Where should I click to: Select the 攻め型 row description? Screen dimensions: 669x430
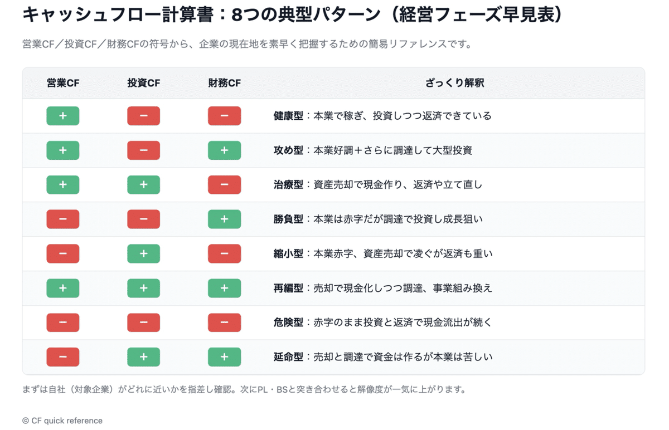372,150
